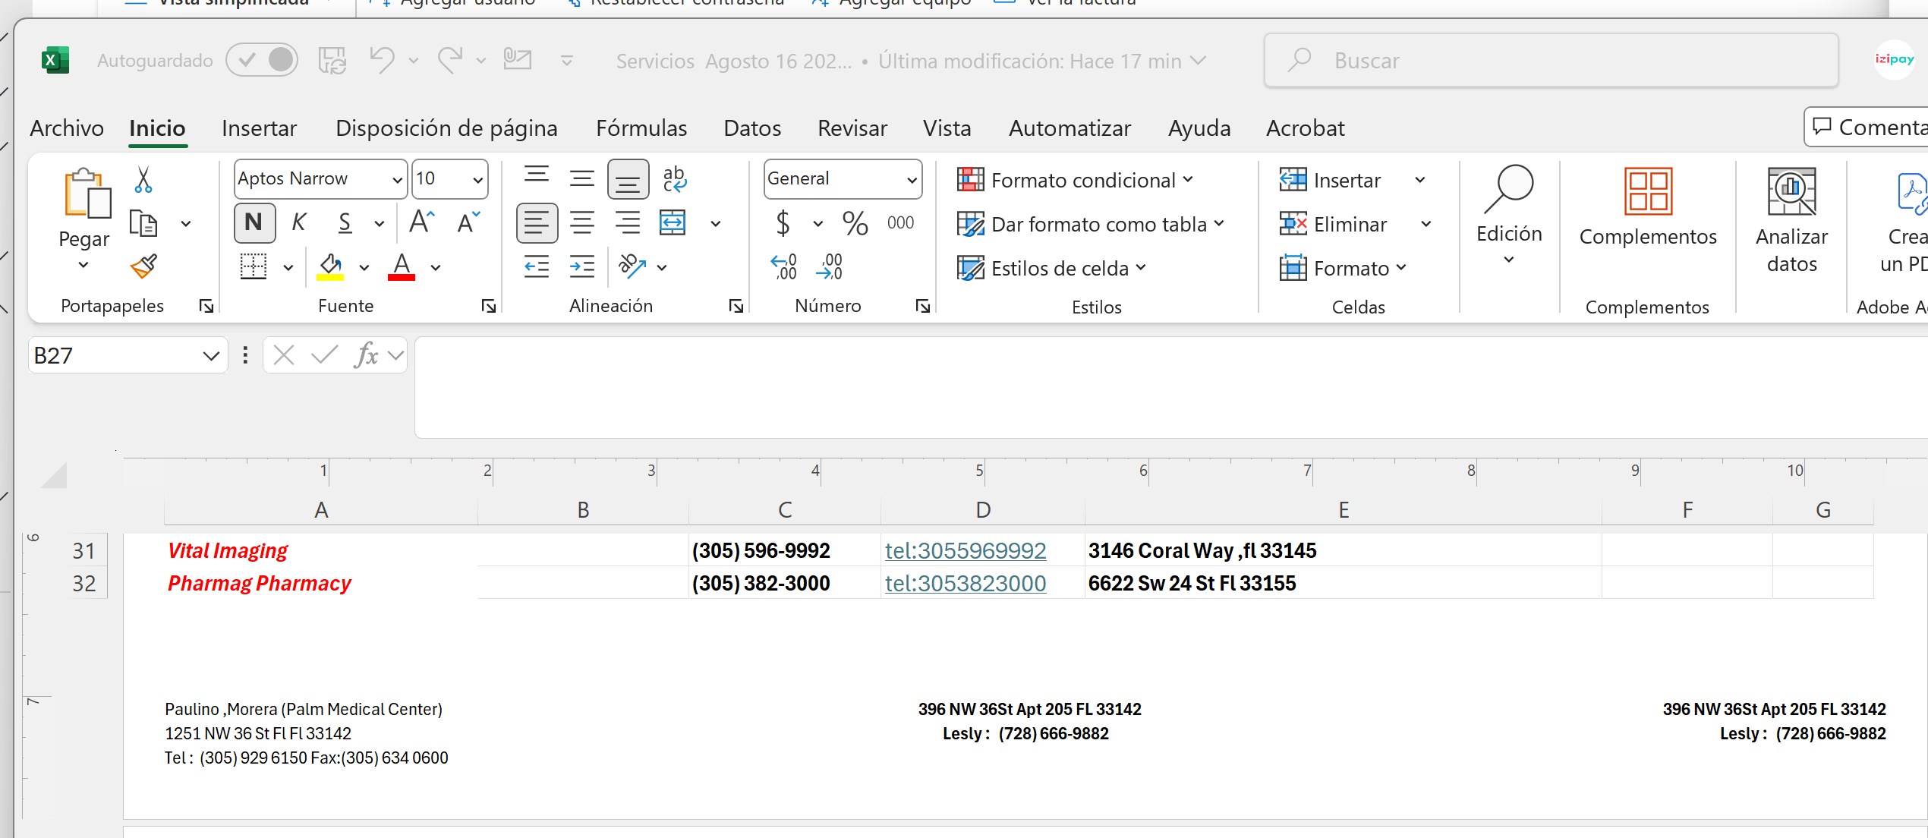
Task: Click the Increase Decimal icon
Action: click(x=785, y=266)
